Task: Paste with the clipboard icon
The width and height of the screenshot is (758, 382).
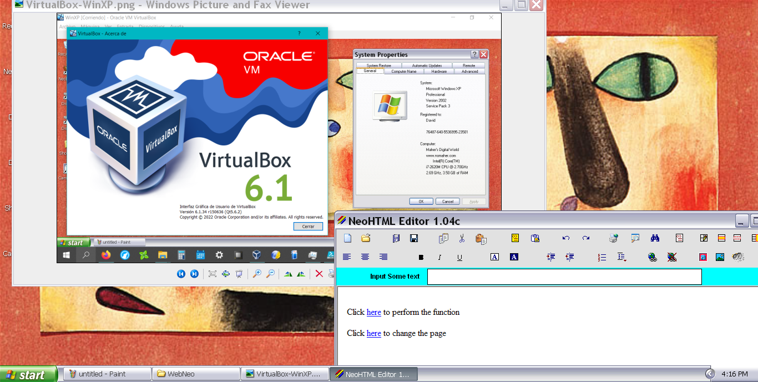Action: tap(481, 239)
